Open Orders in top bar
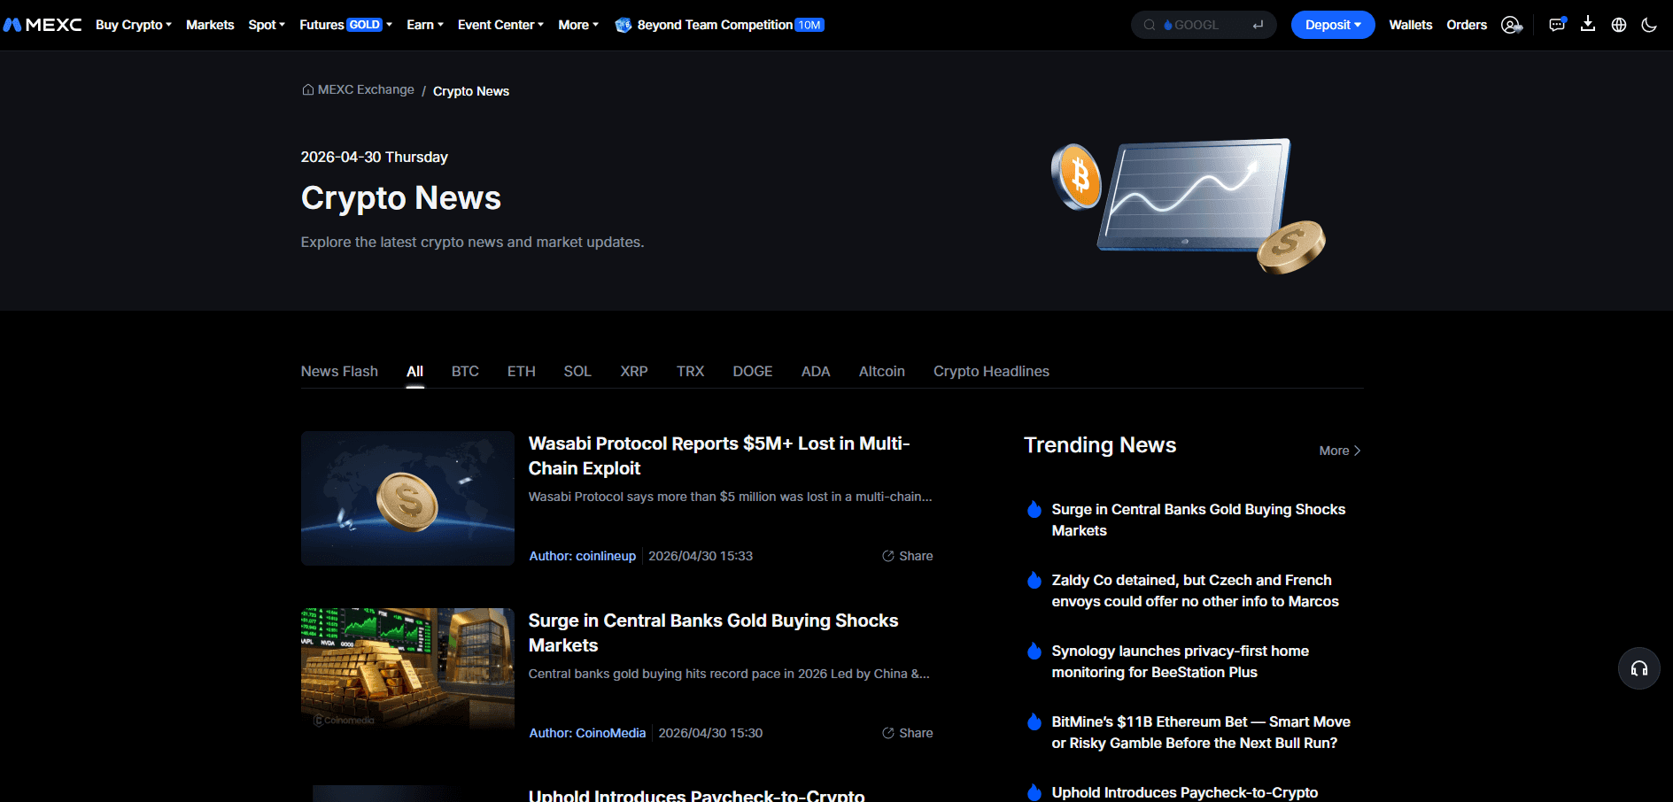Screen dimensions: 1673x802 pyautogui.click(x=1467, y=25)
